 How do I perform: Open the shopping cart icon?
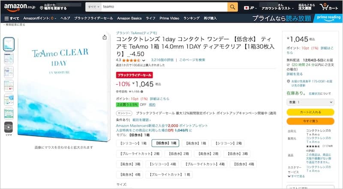pyautogui.click(x=329, y=7)
